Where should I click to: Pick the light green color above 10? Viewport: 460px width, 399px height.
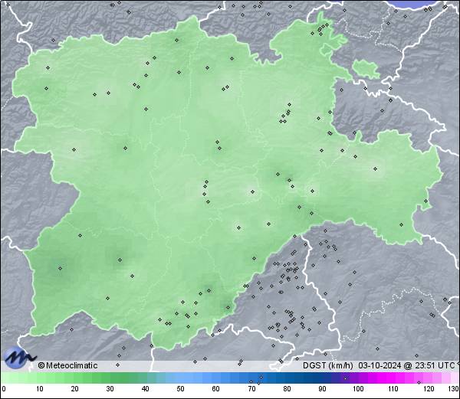pos(40,378)
